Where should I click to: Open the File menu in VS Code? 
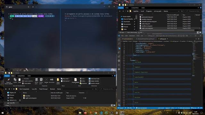[x=122, y=36]
